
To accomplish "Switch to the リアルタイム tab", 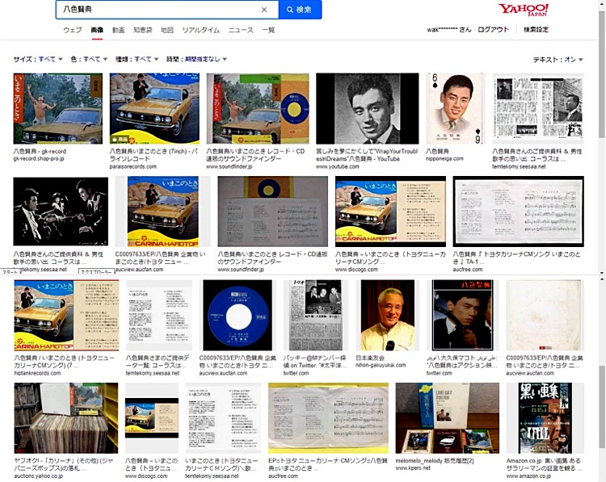I will (200, 30).
